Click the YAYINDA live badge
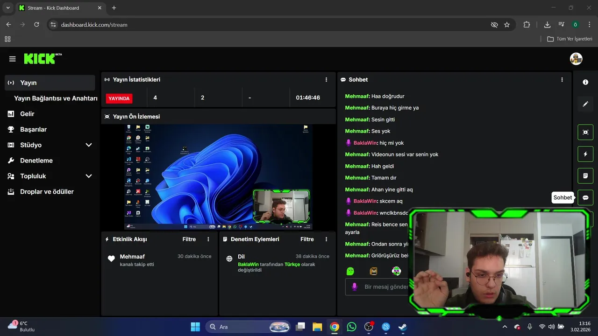 point(119,98)
